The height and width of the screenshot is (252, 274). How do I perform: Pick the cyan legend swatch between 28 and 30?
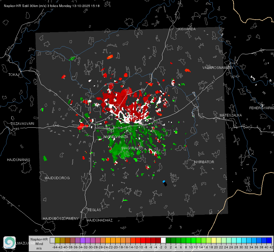tap(239, 240)
